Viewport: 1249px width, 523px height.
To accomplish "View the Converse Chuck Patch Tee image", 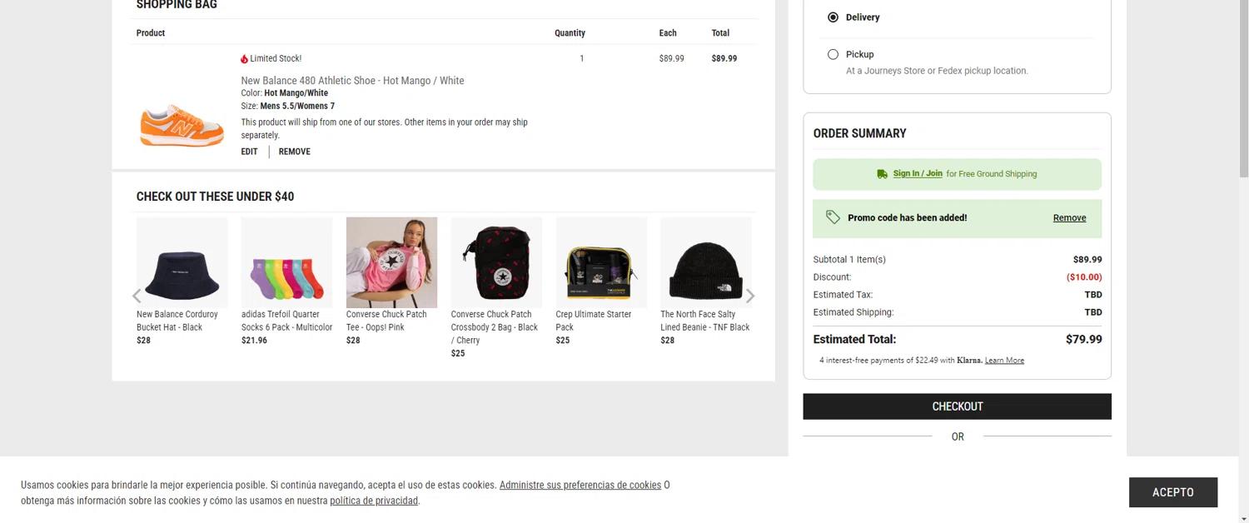I will [x=391, y=263].
